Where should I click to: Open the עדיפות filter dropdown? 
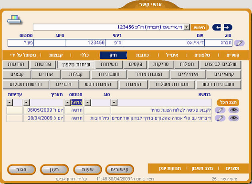pyautogui.click(x=10, y=103)
